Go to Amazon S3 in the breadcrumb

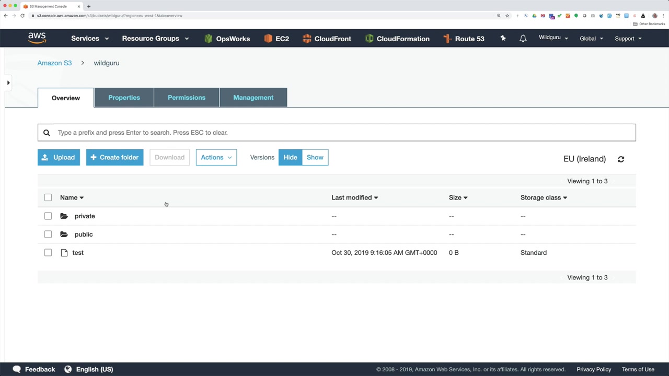54,63
